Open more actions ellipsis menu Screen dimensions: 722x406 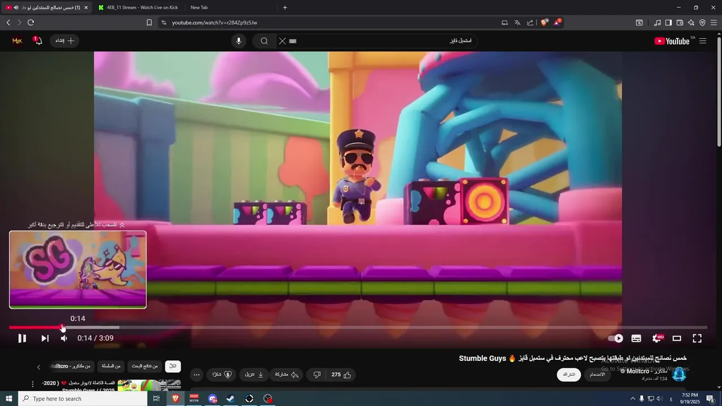point(196,374)
